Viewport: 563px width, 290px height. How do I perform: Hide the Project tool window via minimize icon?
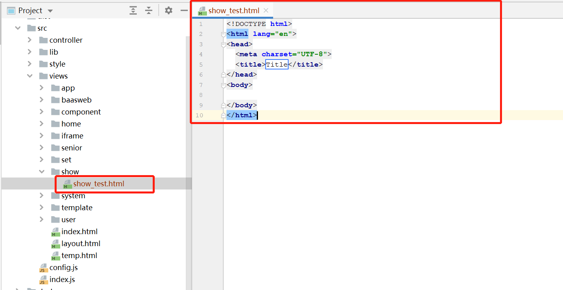pyautogui.click(x=183, y=10)
